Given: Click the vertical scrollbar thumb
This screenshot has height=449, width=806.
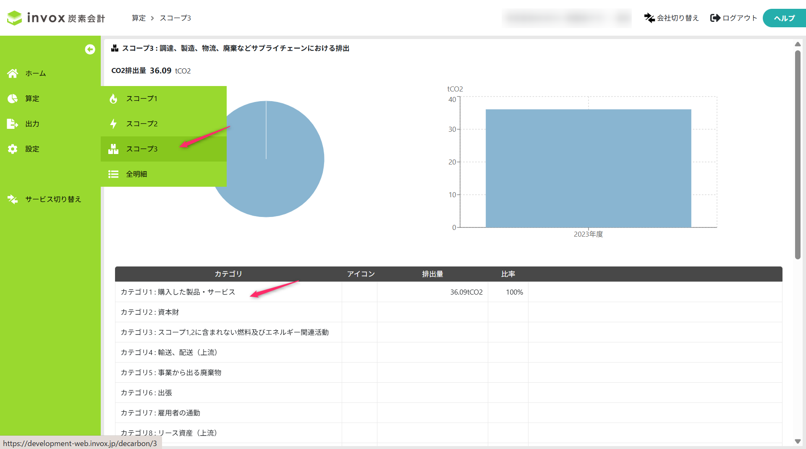Looking at the screenshot, I should 798,155.
